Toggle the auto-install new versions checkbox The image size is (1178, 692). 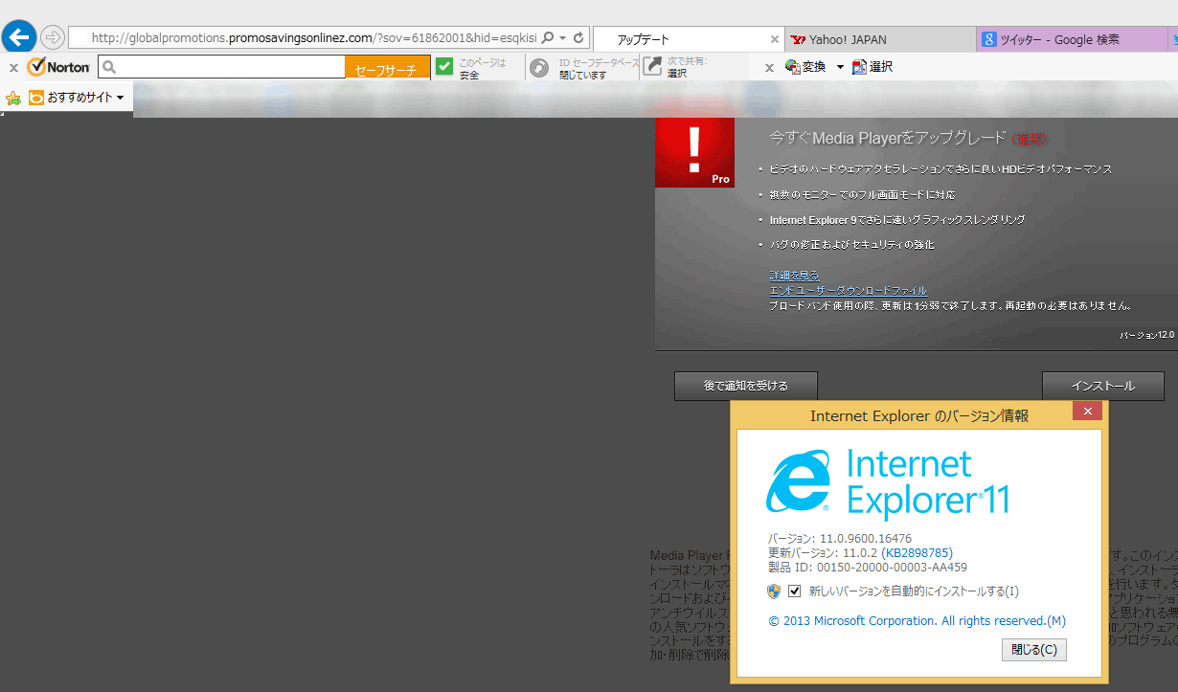pyautogui.click(x=794, y=591)
